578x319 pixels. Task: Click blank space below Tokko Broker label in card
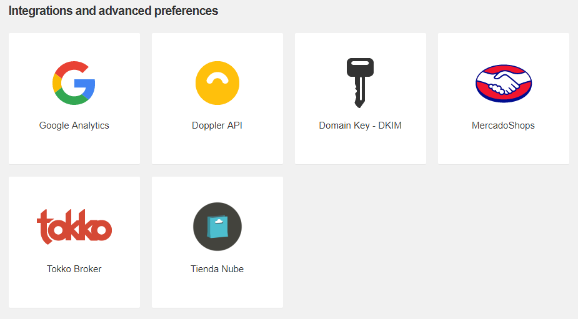click(74, 291)
